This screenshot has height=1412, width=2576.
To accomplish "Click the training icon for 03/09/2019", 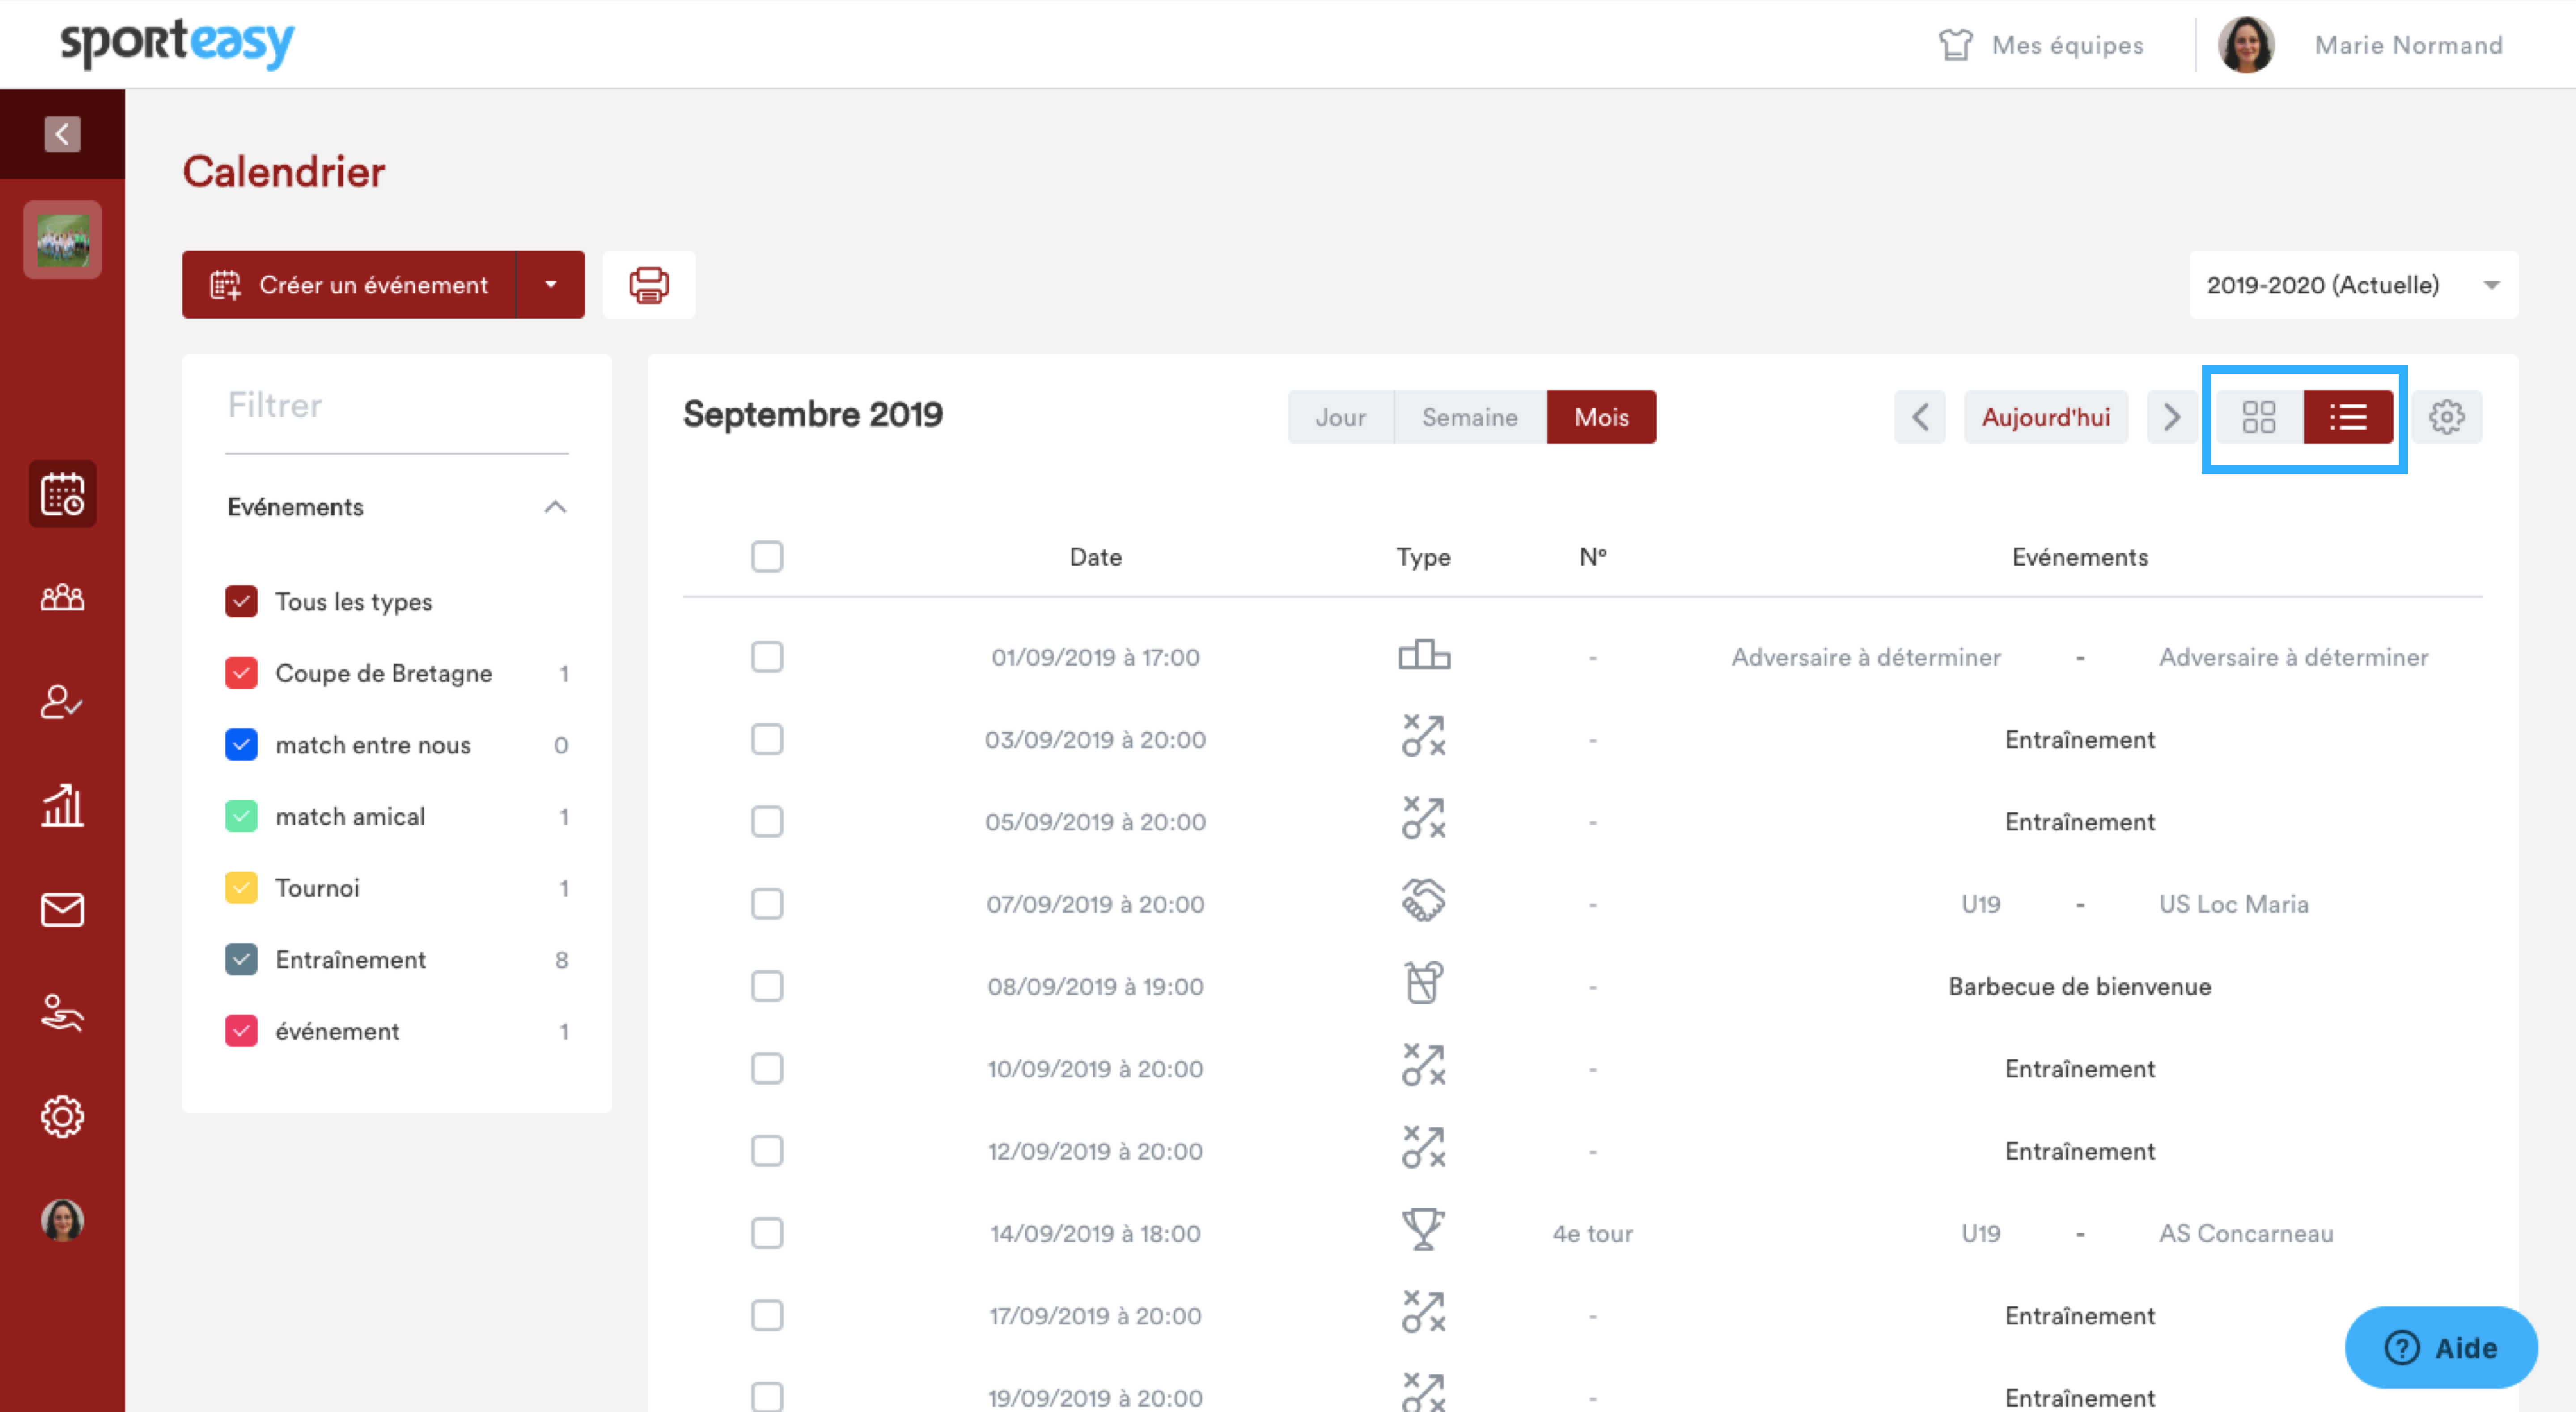I will click(1424, 736).
